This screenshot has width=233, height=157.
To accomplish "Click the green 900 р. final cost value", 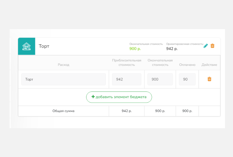I will point(135,49).
